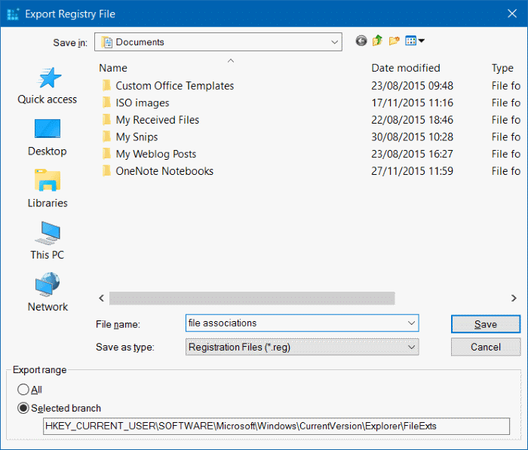Click the Save button
The height and width of the screenshot is (450, 528).
click(486, 324)
